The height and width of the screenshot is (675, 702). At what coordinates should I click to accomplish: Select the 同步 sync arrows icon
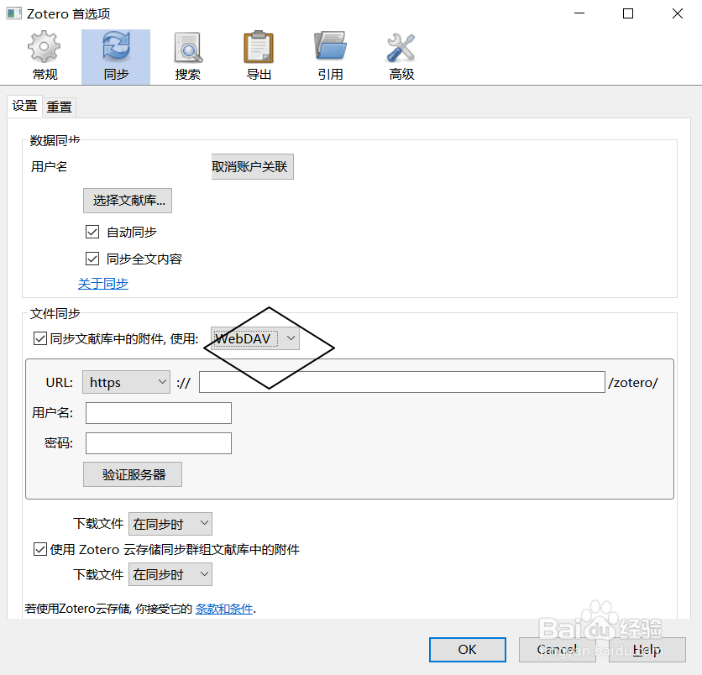pos(116,46)
